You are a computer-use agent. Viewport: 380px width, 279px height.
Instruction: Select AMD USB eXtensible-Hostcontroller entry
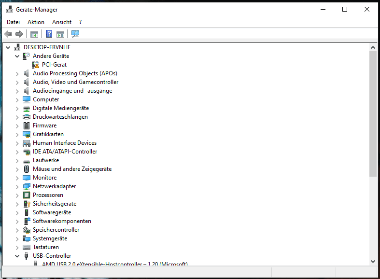pyautogui.click(x=114, y=264)
